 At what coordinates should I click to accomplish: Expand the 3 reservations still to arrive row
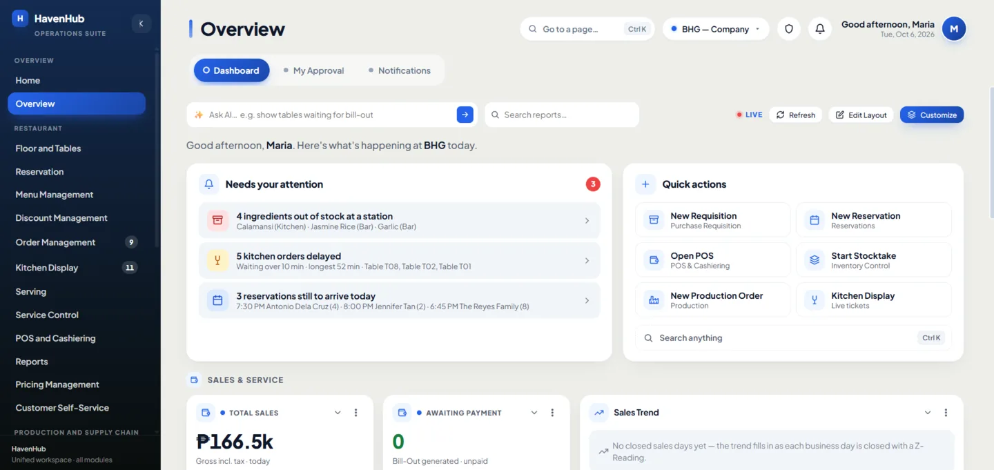pyautogui.click(x=399, y=300)
